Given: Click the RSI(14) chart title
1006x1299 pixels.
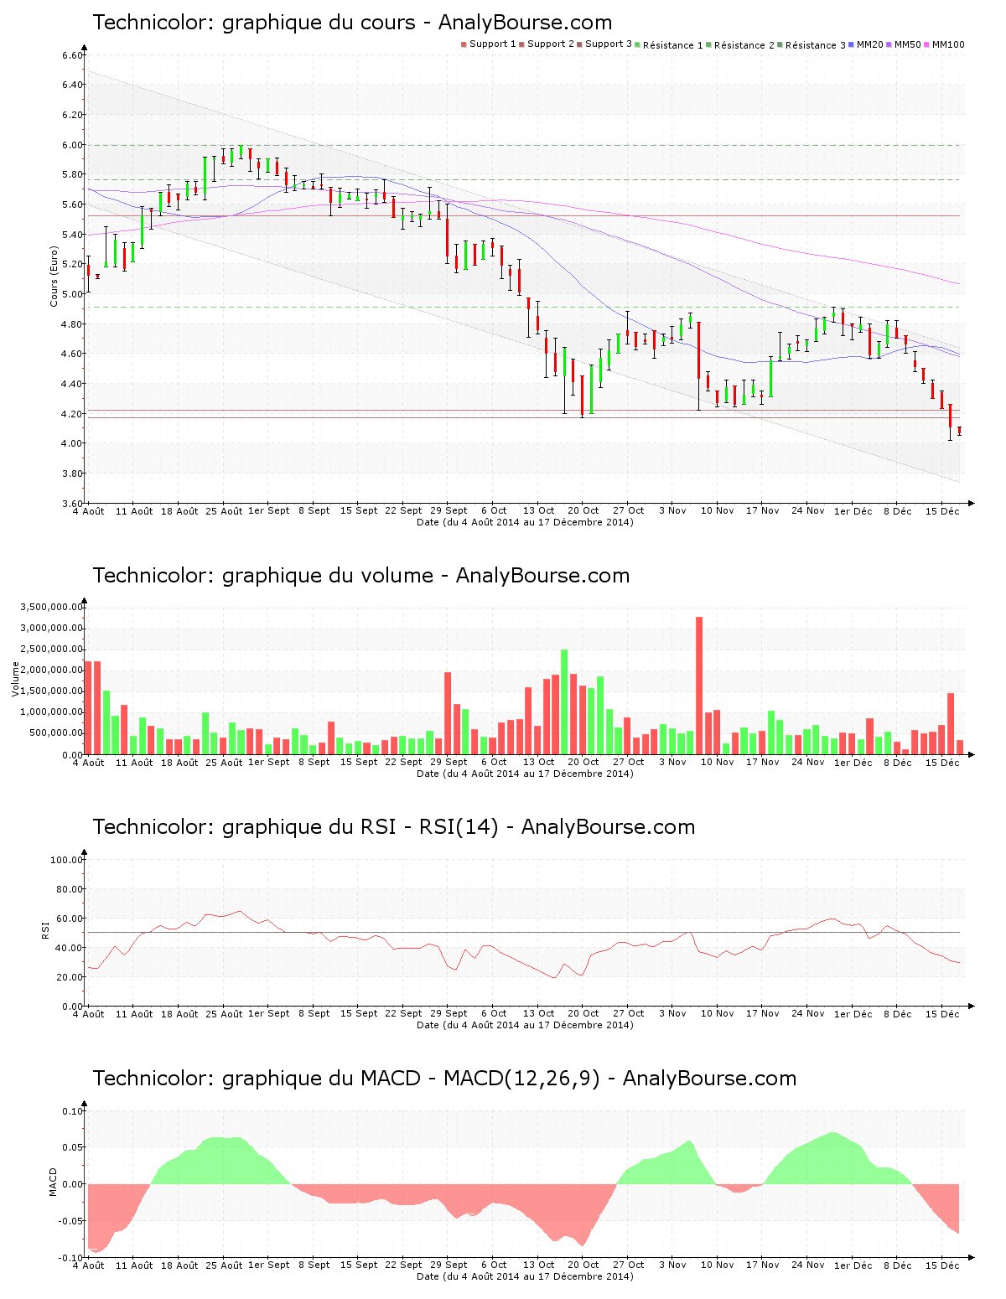Looking at the screenshot, I should (393, 827).
